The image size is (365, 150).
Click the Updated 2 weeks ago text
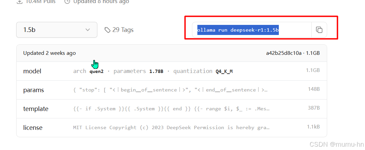49,53
